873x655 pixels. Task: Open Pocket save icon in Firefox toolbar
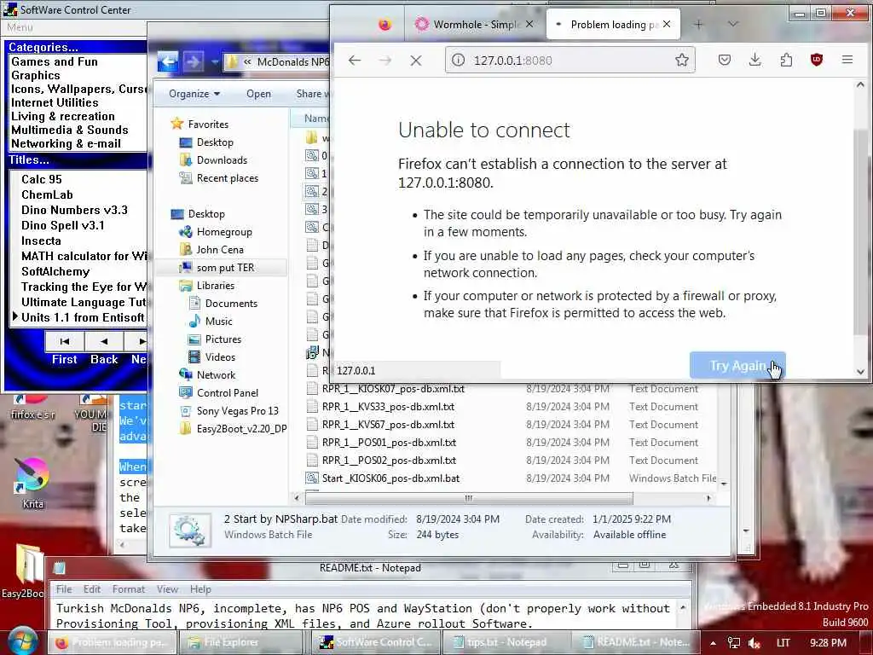click(x=725, y=61)
